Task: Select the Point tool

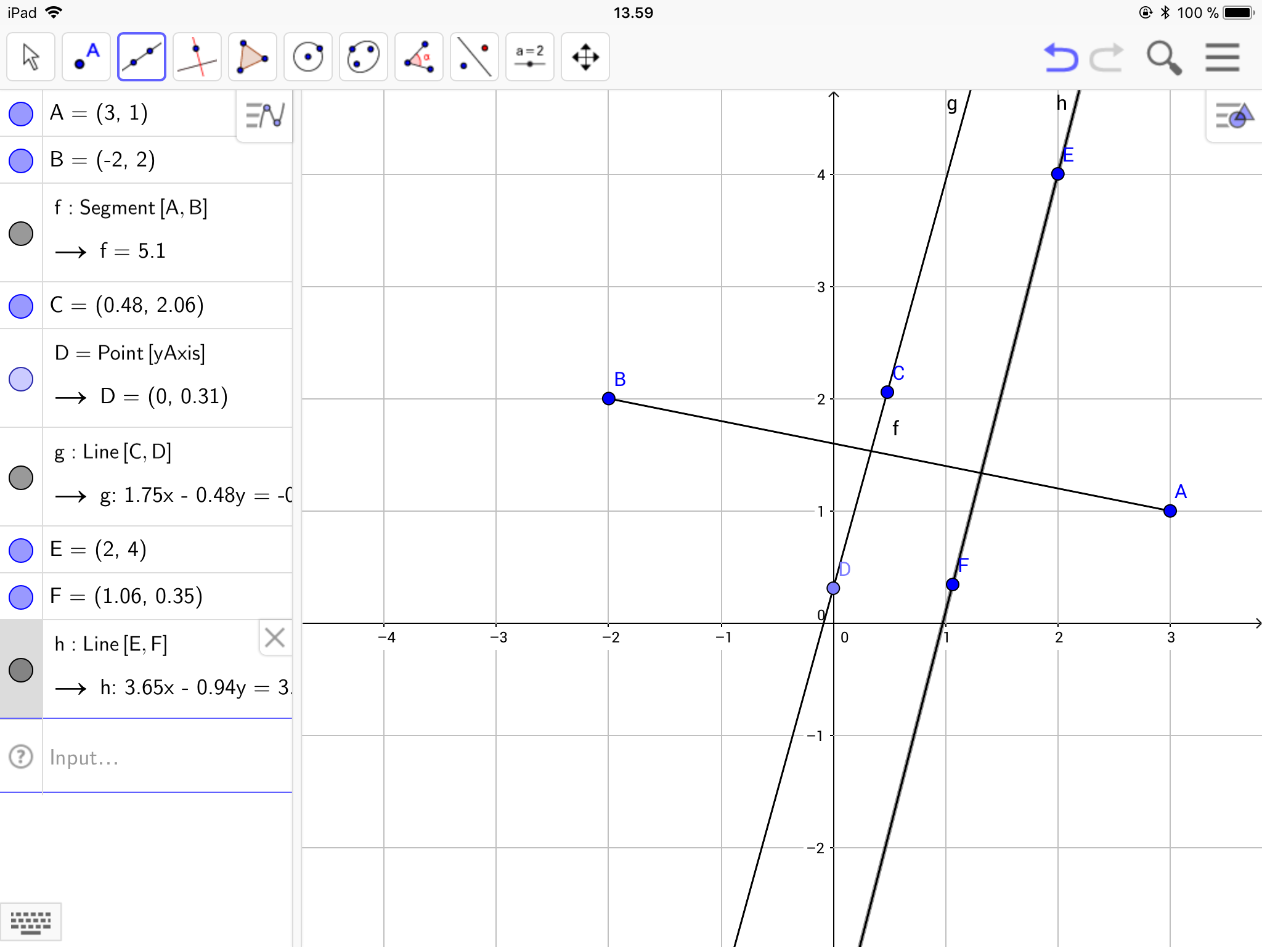Action: click(86, 57)
